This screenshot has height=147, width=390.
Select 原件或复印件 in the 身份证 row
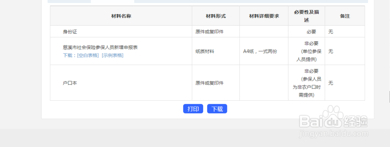pyautogui.click(x=209, y=32)
